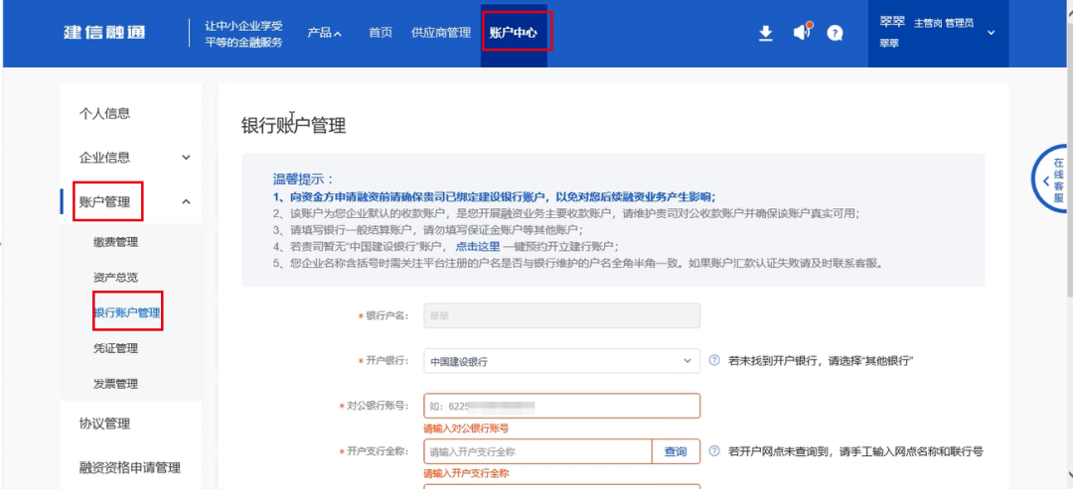The width and height of the screenshot is (1073, 489).
Task: Click the help question mark icon in header
Action: 836,33
